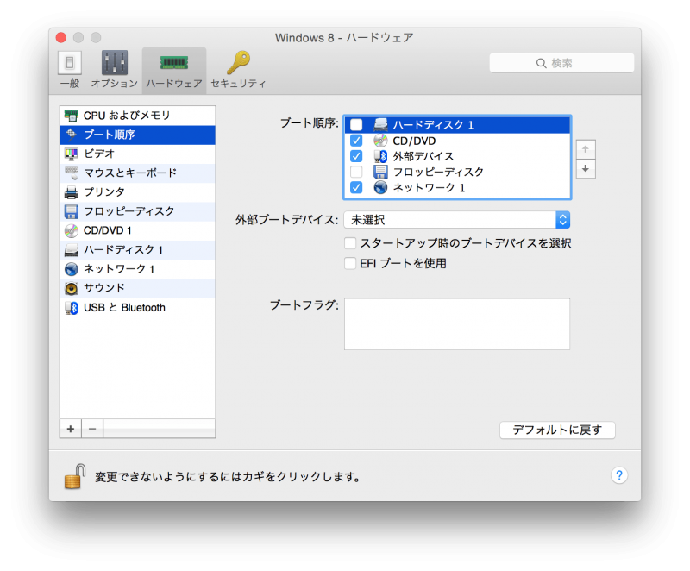Select CD/DVD 1 in sidebar

(137, 230)
